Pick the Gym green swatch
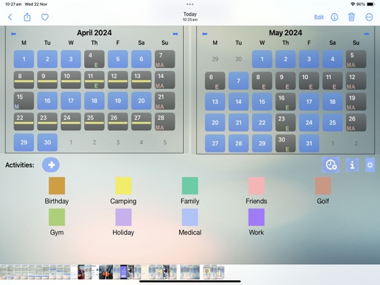380x285 pixels. [x=56, y=217]
